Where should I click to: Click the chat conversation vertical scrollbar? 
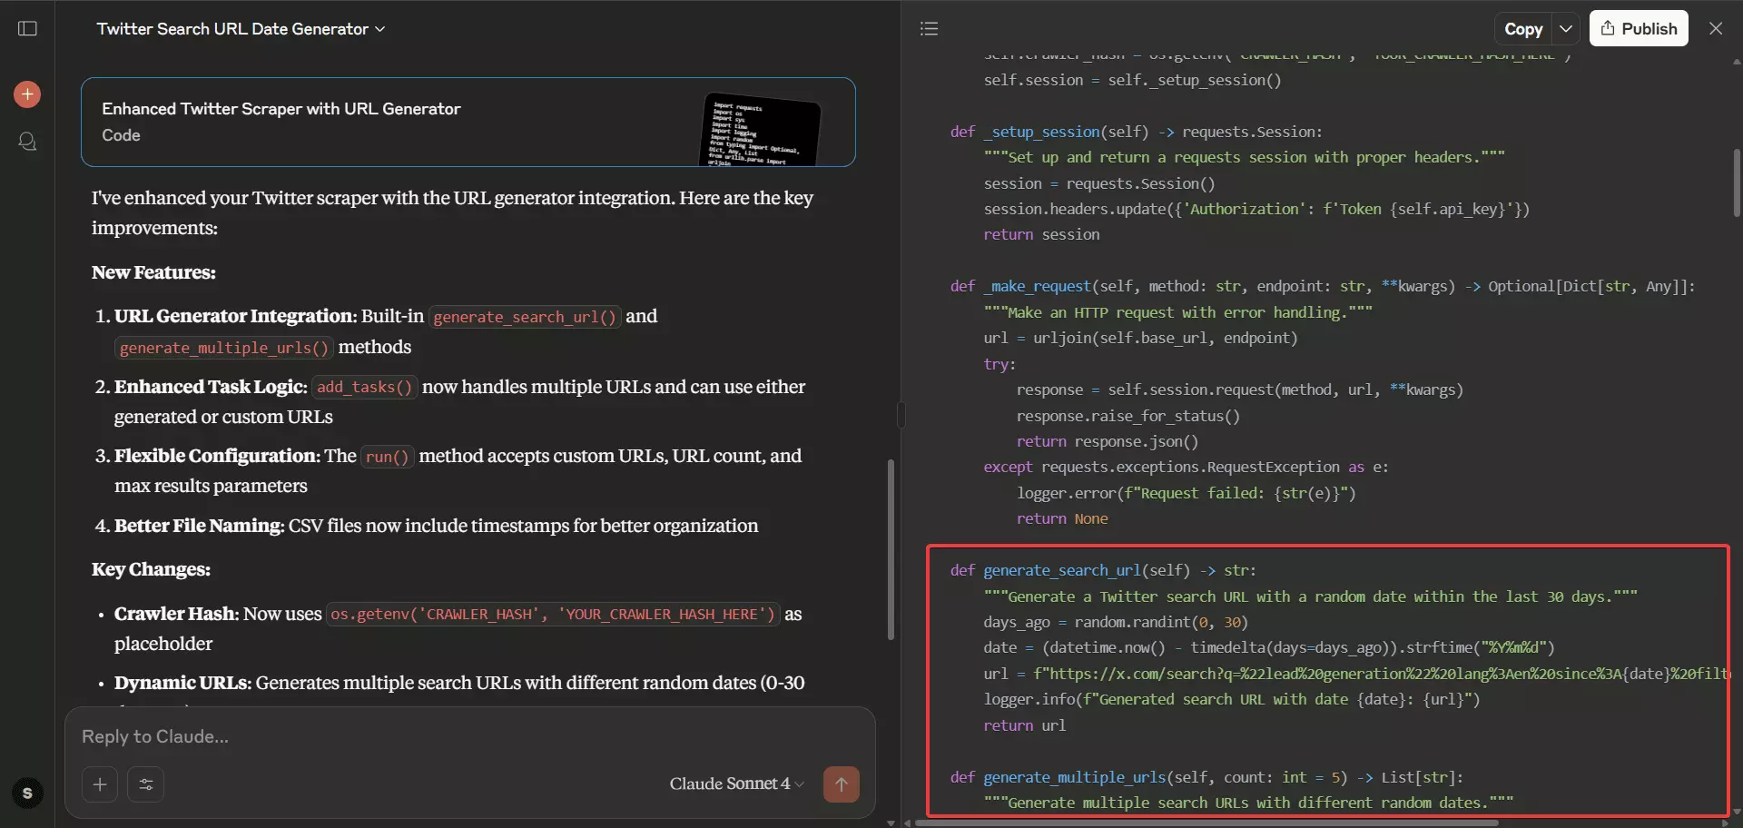(891, 549)
